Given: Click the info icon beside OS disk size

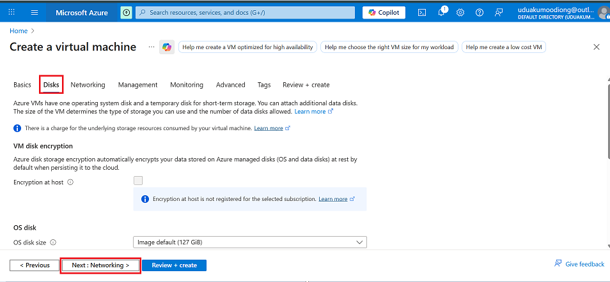Looking at the screenshot, I should (53, 242).
